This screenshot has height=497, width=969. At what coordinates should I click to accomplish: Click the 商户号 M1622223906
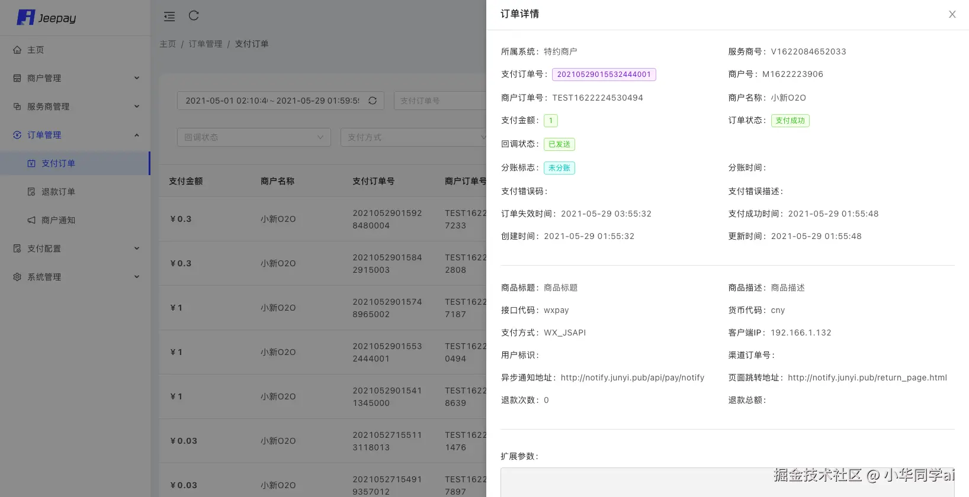[792, 74]
